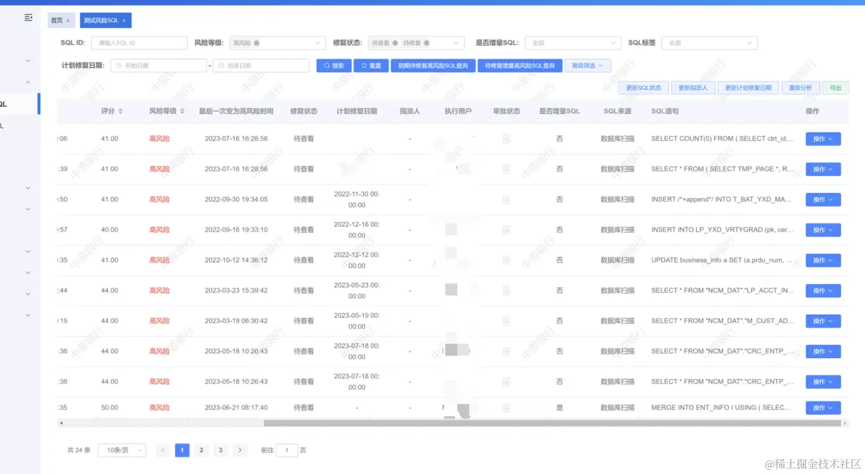
Task: Close the 测试风险SQL tab with its x
Action: pyautogui.click(x=124, y=21)
